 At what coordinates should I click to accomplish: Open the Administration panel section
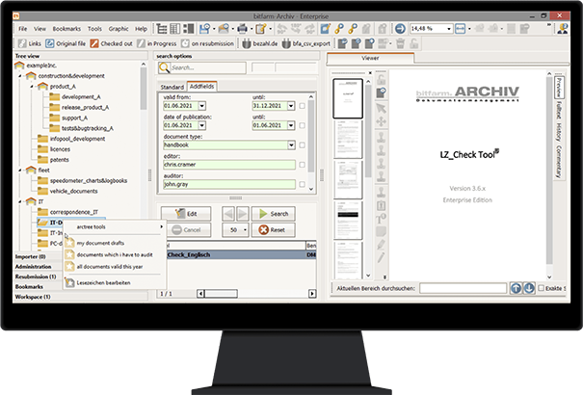38,267
